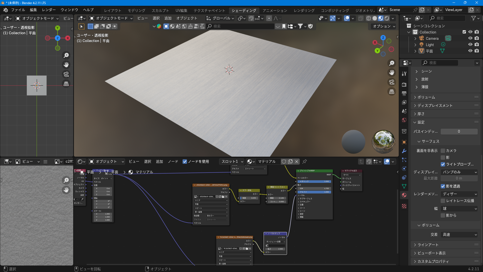Open the Render properties tab icon
The height and width of the screenshot is (272, 483).
(x=404, y=85)
